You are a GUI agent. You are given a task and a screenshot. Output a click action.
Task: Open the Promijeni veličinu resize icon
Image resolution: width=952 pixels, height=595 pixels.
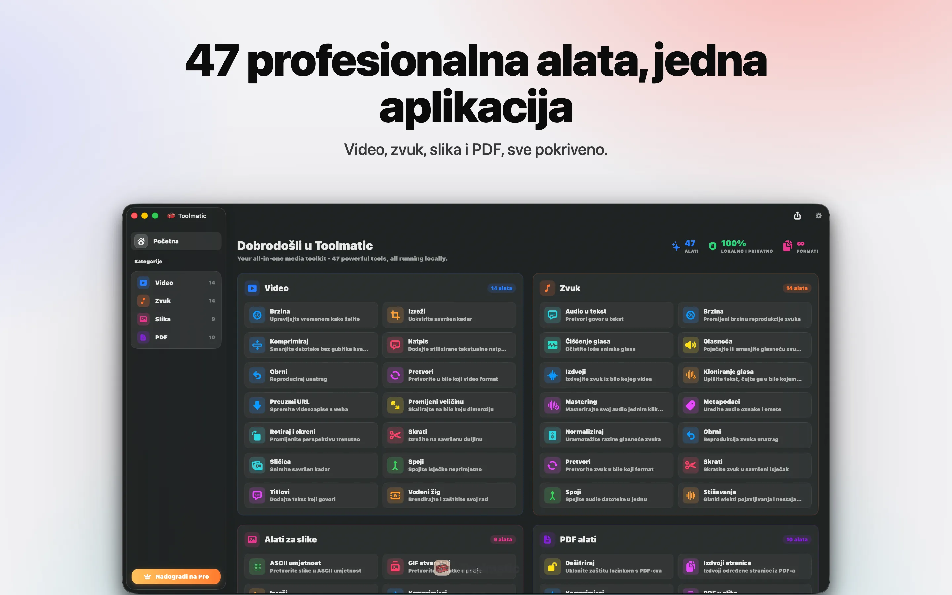395,405
